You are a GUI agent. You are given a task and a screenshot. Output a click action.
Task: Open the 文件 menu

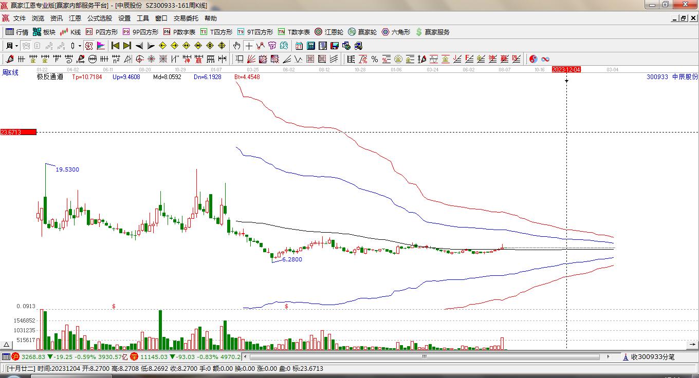(x=20, y=18)
